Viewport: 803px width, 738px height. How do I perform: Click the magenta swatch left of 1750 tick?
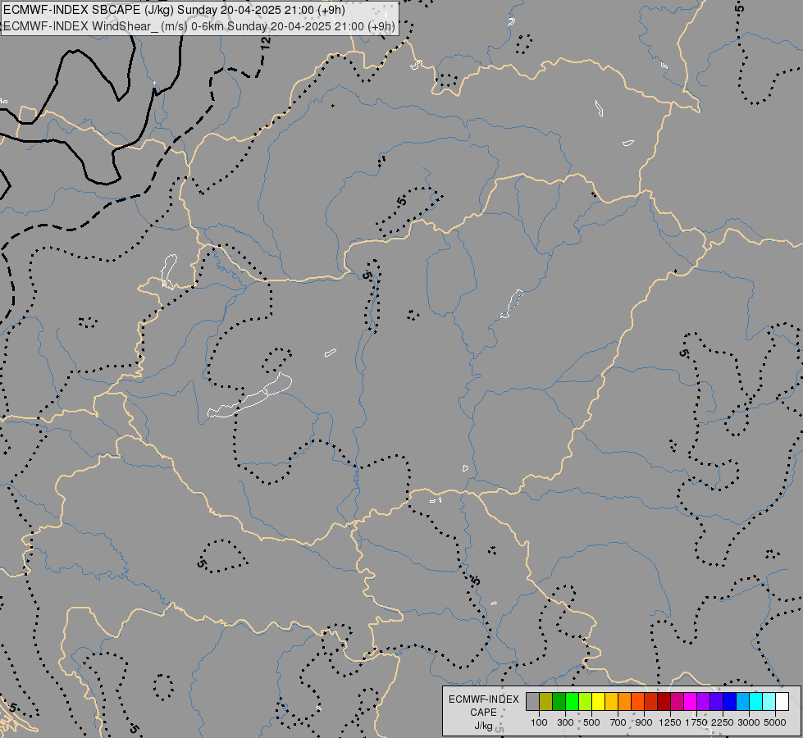(x=691, y=701)
